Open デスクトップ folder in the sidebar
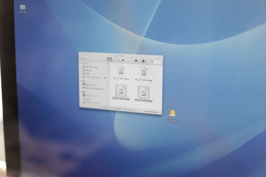266x177 pixels. tap(91, 96)
